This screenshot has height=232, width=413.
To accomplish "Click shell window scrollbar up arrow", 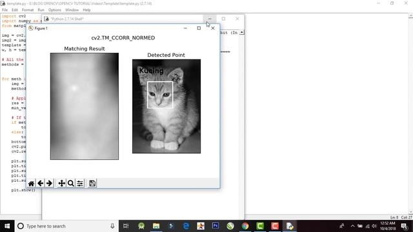I will 242,33.
